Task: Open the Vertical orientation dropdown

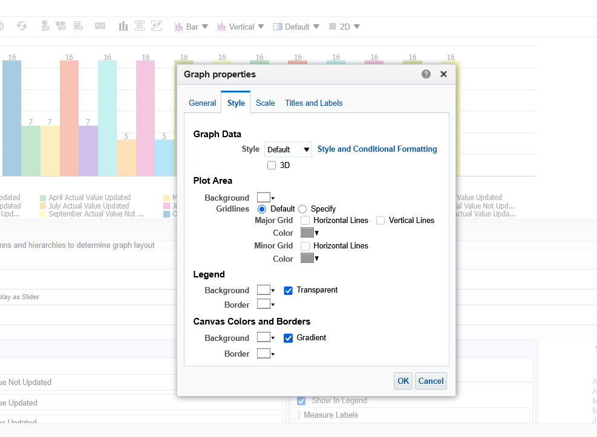Action: [x=261, y=27]
